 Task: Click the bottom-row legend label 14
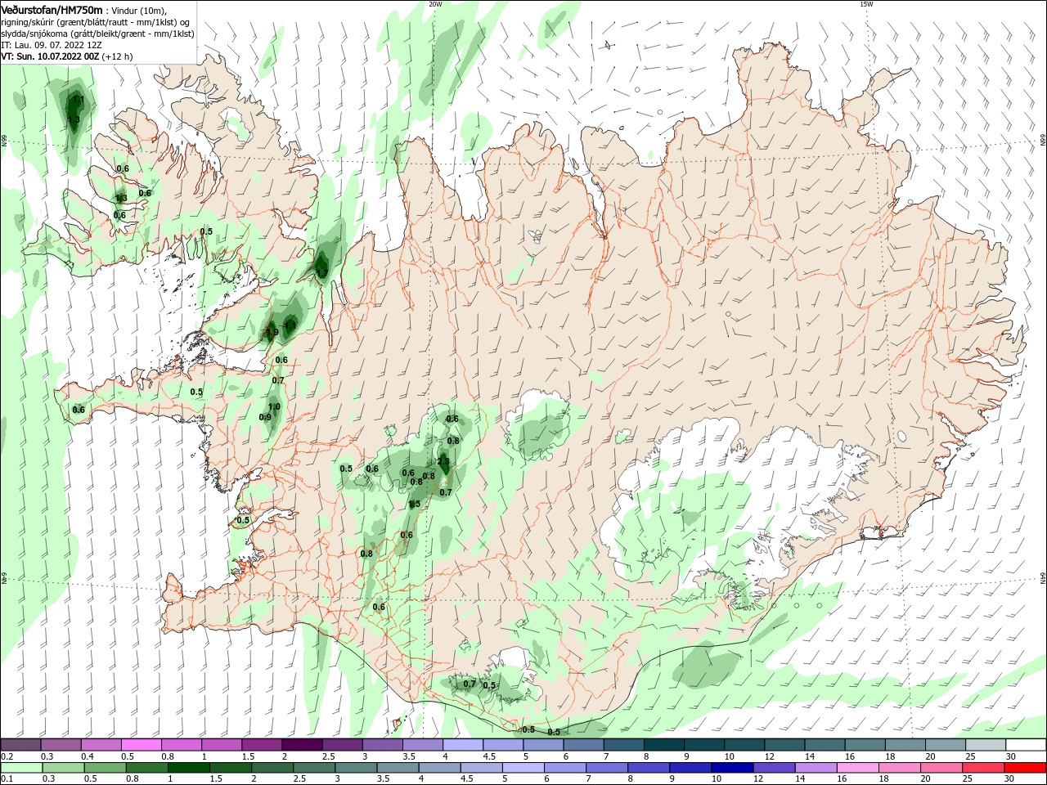[800, 779]
